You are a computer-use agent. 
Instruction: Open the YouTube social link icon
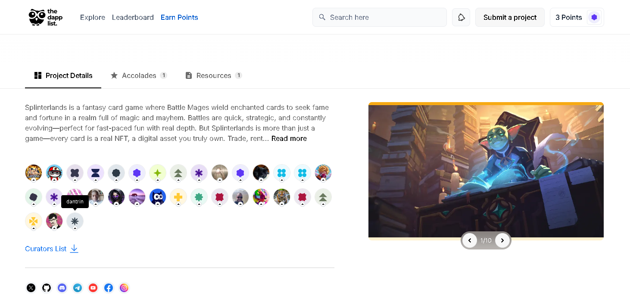point(93,288)
